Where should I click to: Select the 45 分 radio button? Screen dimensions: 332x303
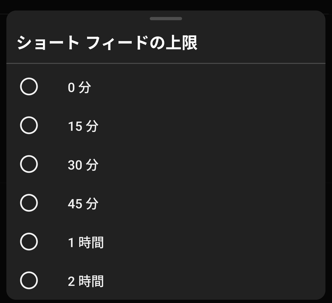click(29, 203)
